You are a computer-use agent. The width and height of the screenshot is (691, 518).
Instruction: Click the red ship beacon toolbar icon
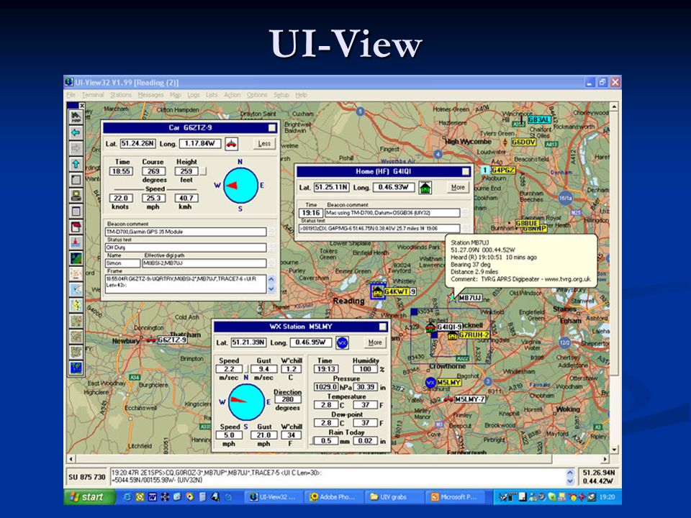(76, 242)
